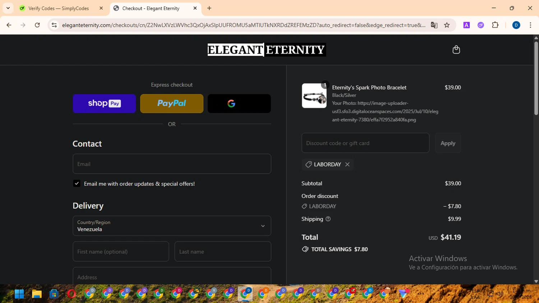Click the Email input field
Viewport: 539px width, 303px height.
172,164
